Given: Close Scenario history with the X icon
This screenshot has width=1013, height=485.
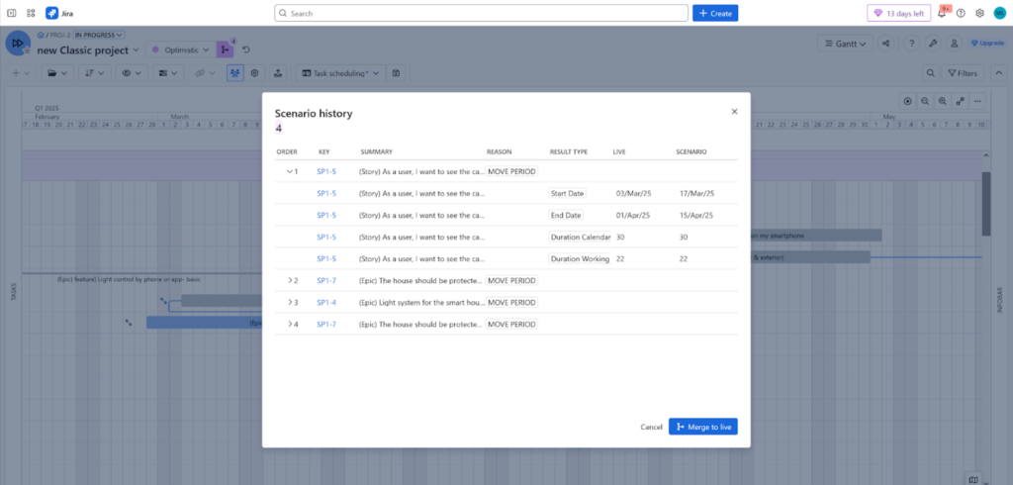Looking at the screenshot, I should tap(734, 112).
